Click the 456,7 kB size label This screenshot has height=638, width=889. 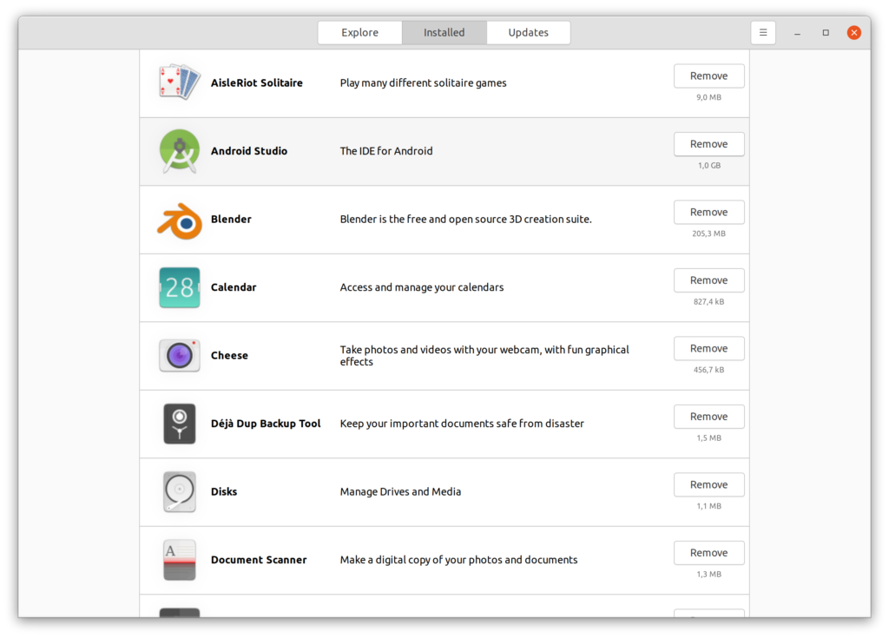[x=708, y=370]
